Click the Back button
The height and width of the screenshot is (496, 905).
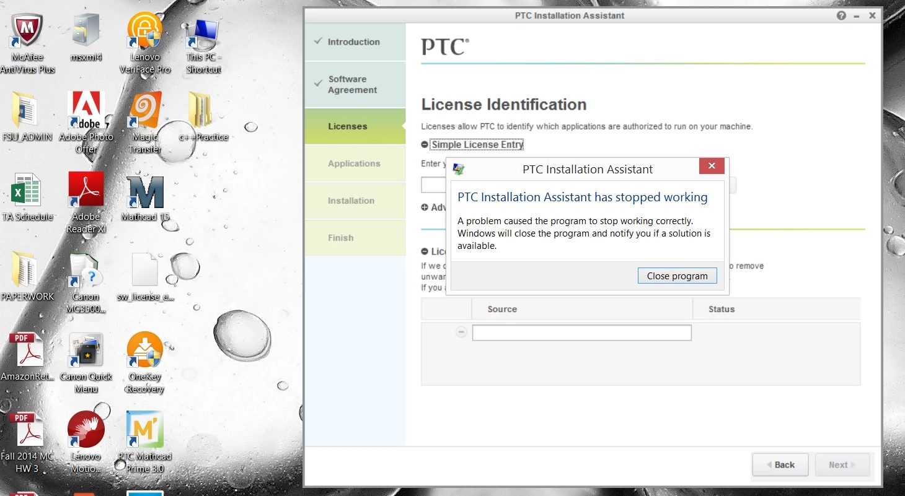(780, 465)
